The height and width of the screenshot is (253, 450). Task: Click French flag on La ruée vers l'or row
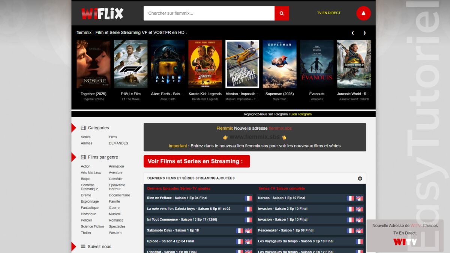pyautogui.click(x=248, y=209)
